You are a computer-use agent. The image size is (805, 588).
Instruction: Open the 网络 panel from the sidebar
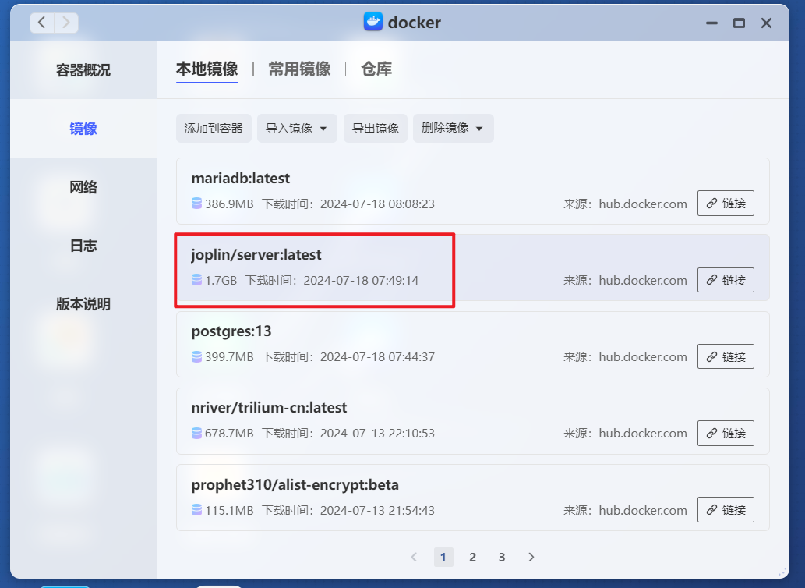[83, 186]
